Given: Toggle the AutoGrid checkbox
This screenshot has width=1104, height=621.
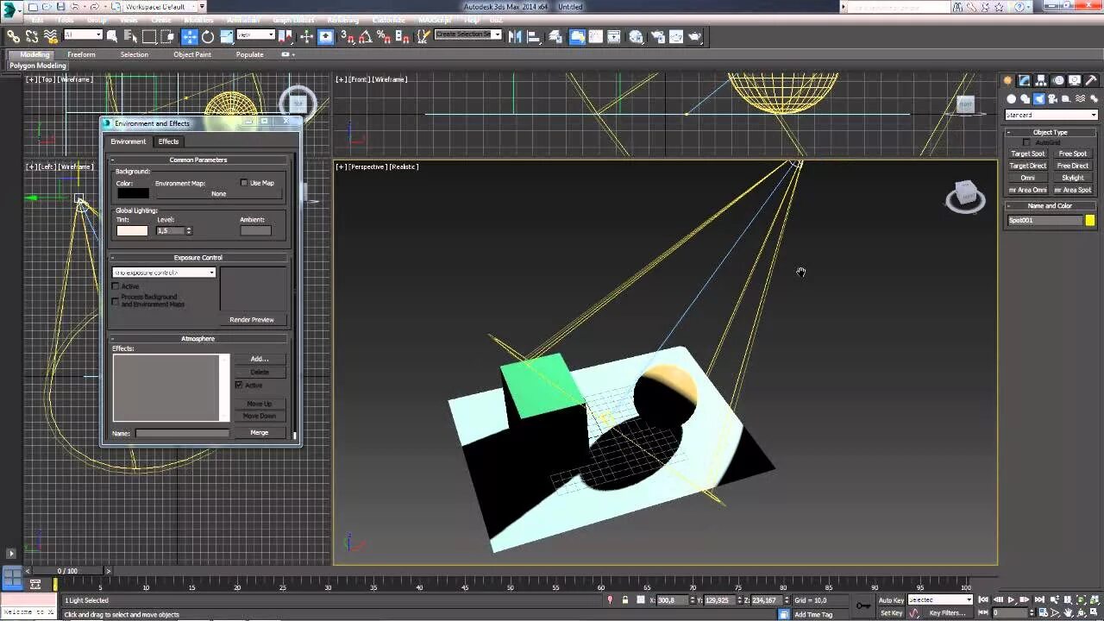Looking at the screenshot, I should tap(1026, 142).
